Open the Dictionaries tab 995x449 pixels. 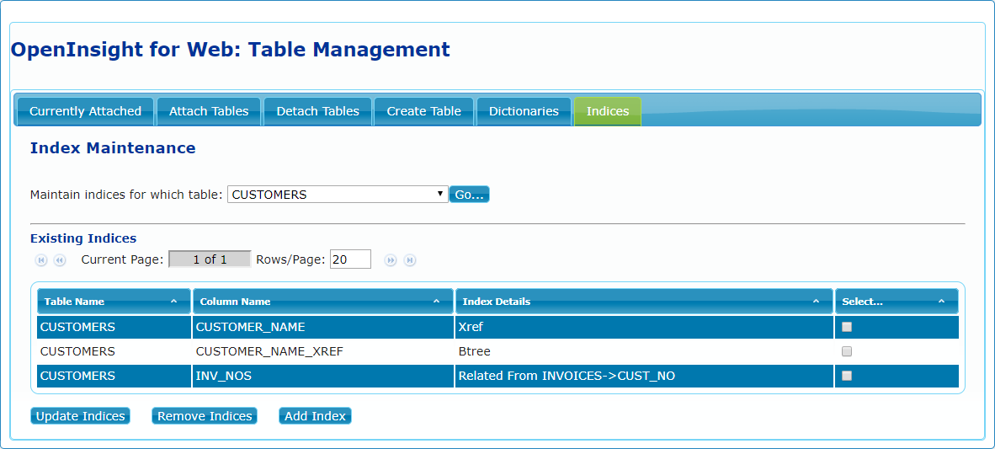(x=524, y=111)
